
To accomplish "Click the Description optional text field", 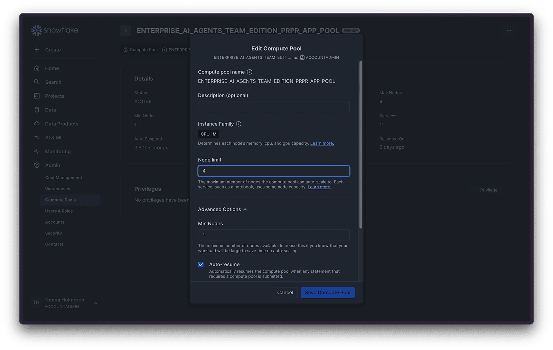I will [274, 106].
